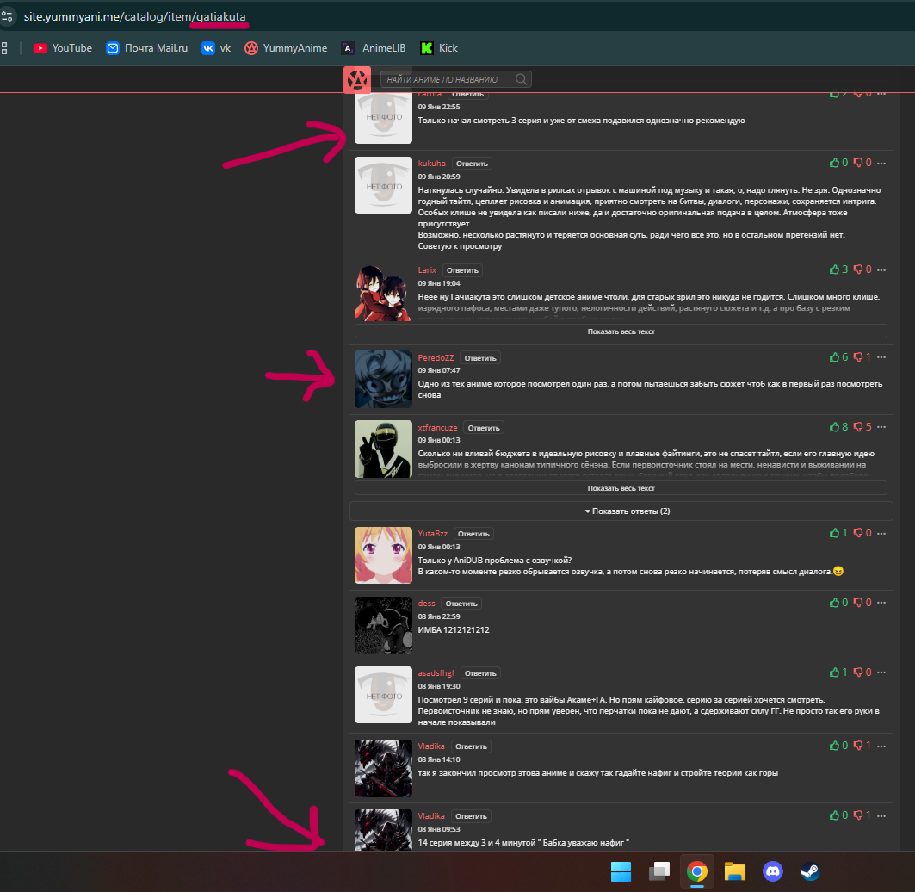Image resolution: width=915 pixels, height=892 pixels.
Task: Dislike kukuha's comment
Action: click(x=862, y=163)
